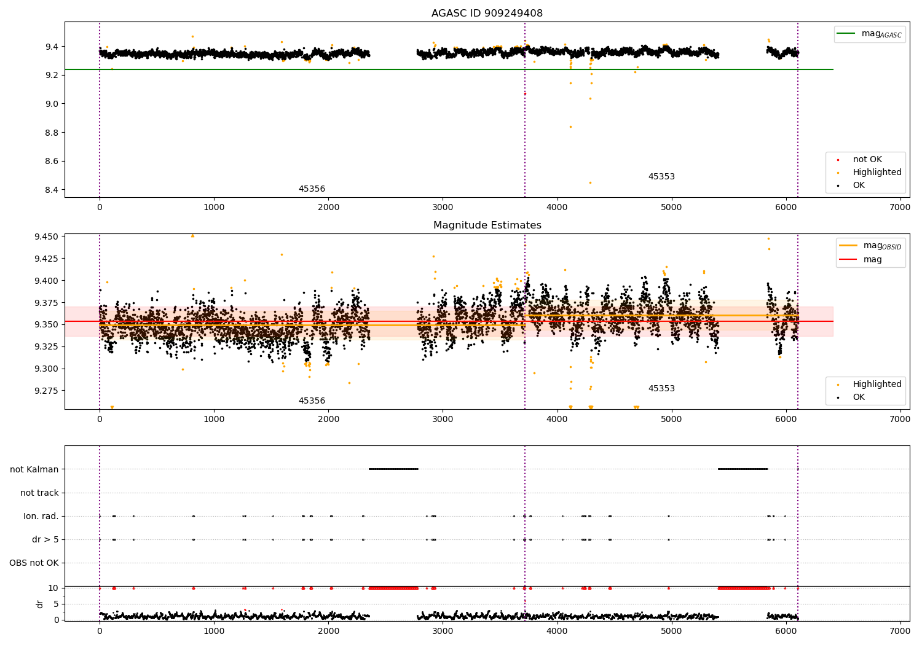Click the 9.300 y-axis tick label
922x645 pixels.
[x=47, y=369]
